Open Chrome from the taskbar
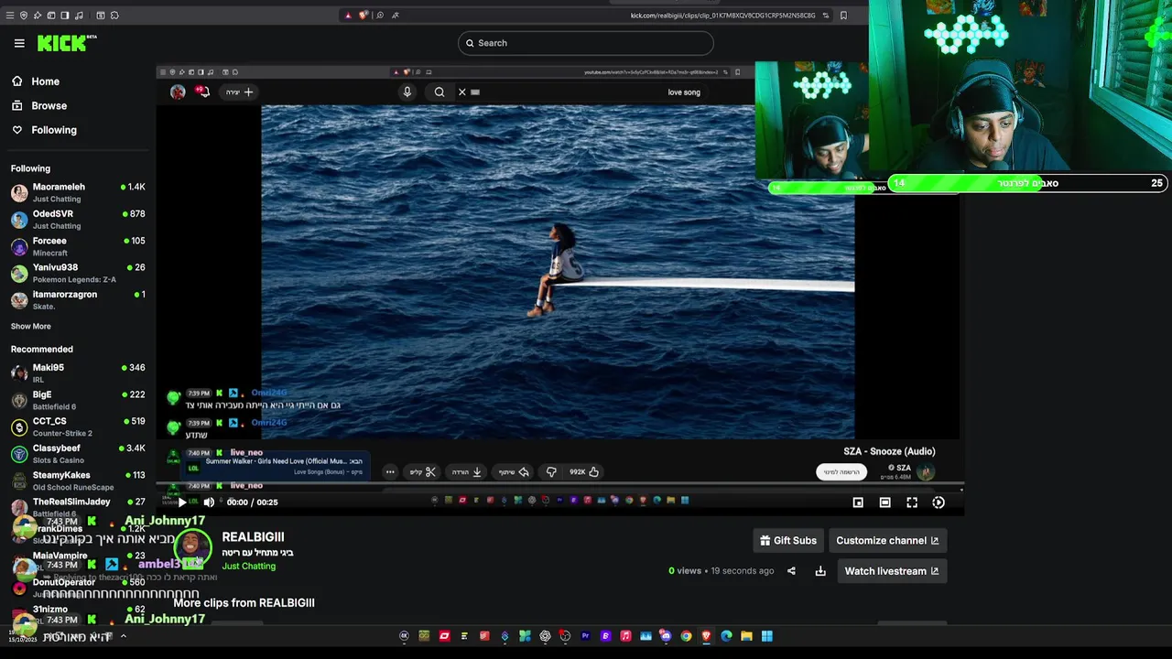This screenshot has height=659, width=1172. coord(686,636)
